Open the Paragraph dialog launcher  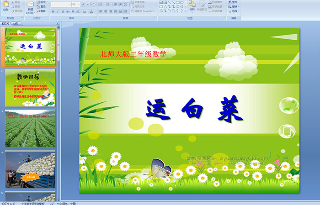point(155,18)
